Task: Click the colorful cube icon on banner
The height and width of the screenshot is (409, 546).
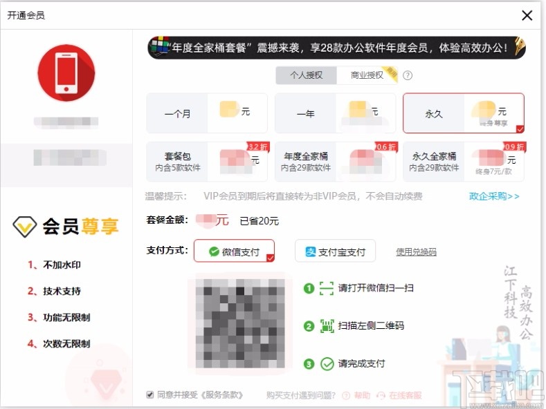Action: 160,45
